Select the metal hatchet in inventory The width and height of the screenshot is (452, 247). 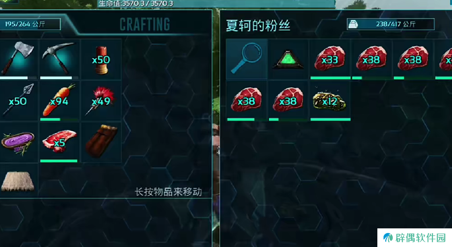18,59
